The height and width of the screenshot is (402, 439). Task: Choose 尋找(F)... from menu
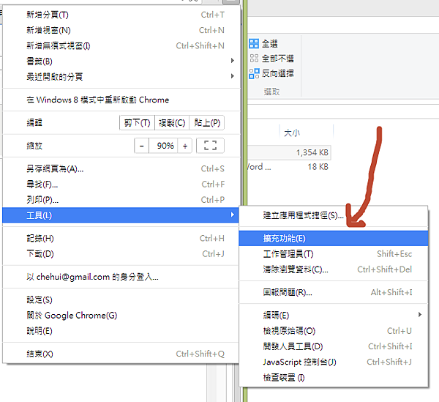pos(121,185)
